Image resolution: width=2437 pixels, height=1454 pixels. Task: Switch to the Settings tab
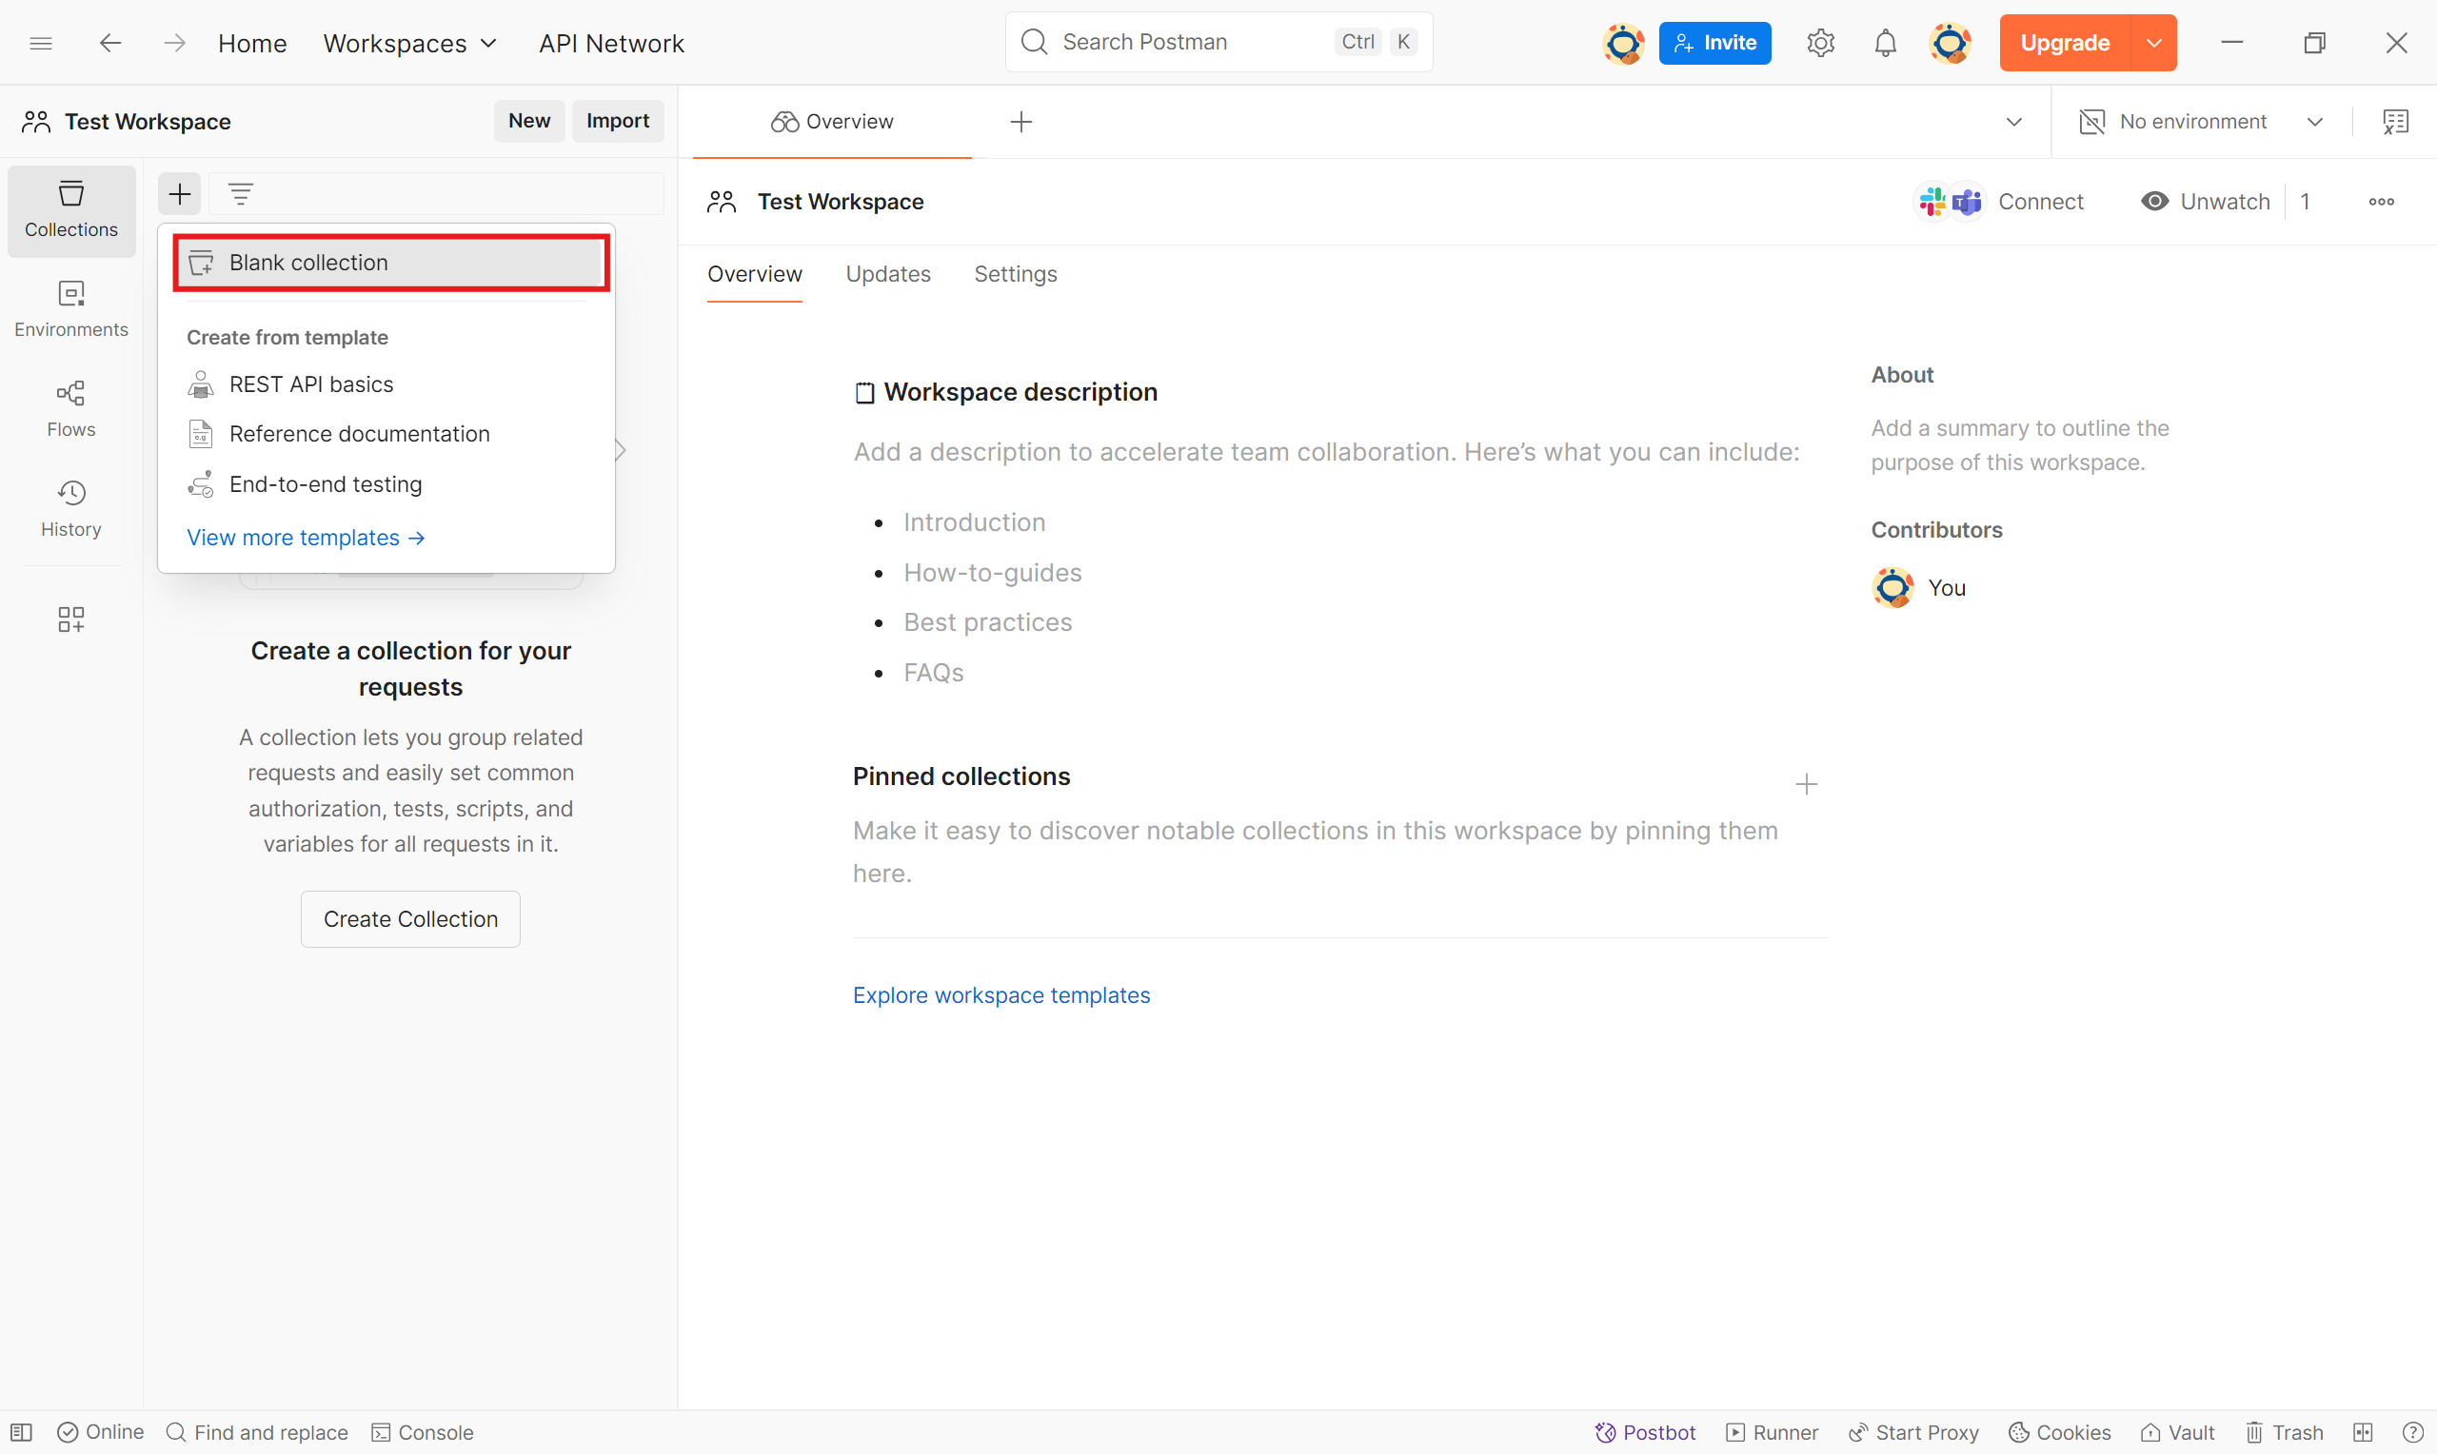[1015, 274]
